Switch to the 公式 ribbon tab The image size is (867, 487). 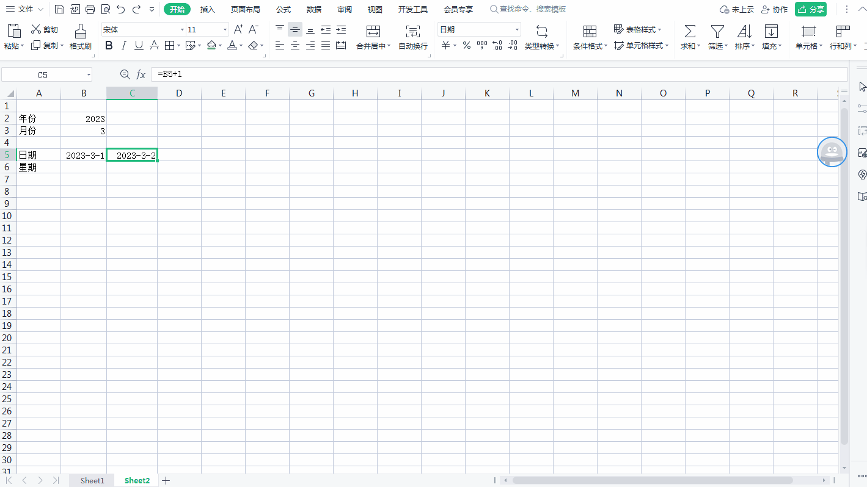[284, 9]
